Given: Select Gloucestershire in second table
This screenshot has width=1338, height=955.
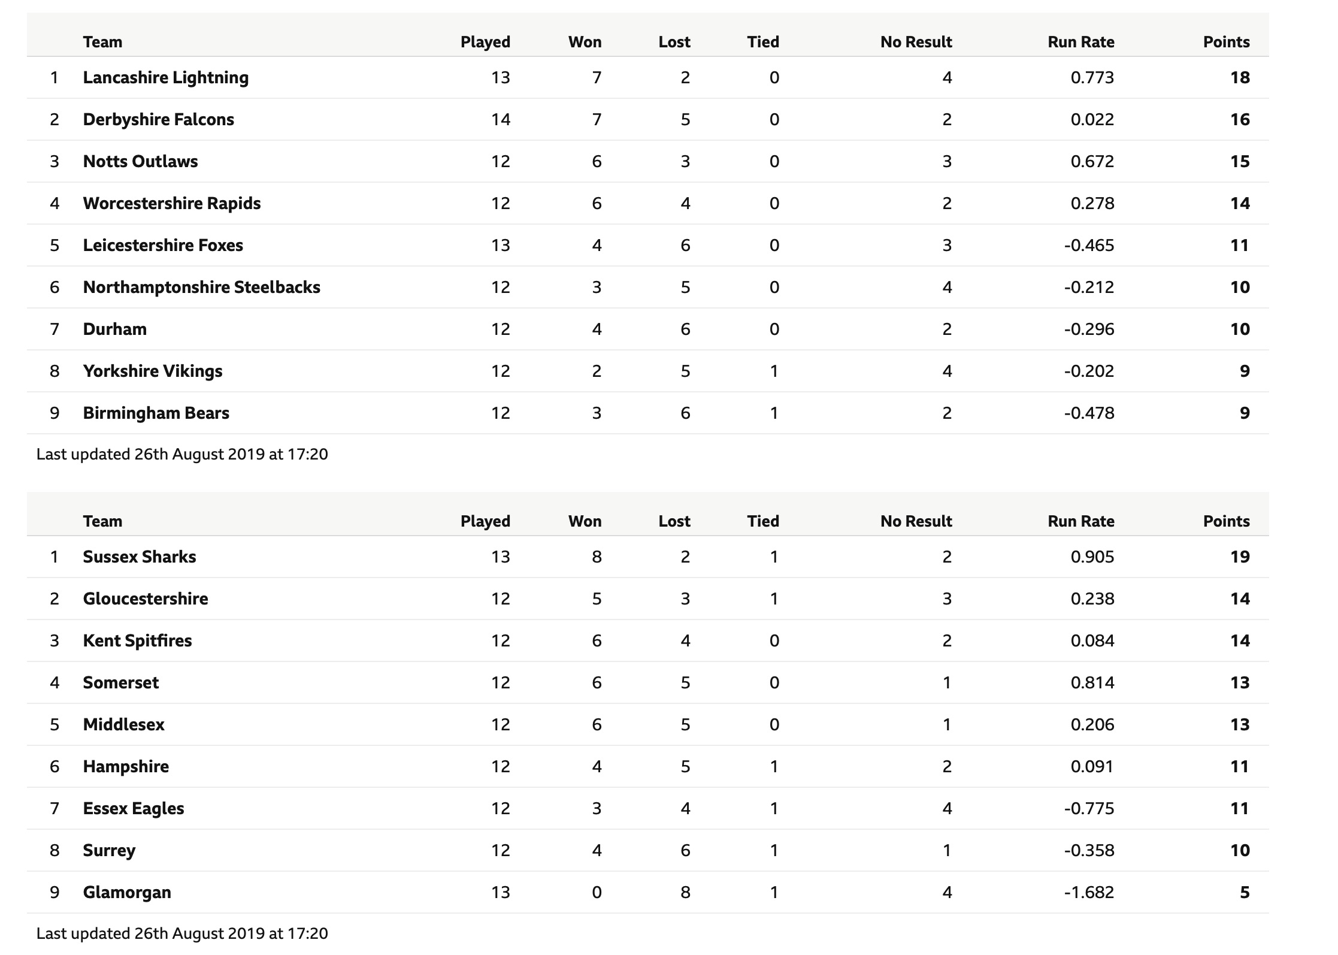Looking at the screenshot, I should pos(146,599).
